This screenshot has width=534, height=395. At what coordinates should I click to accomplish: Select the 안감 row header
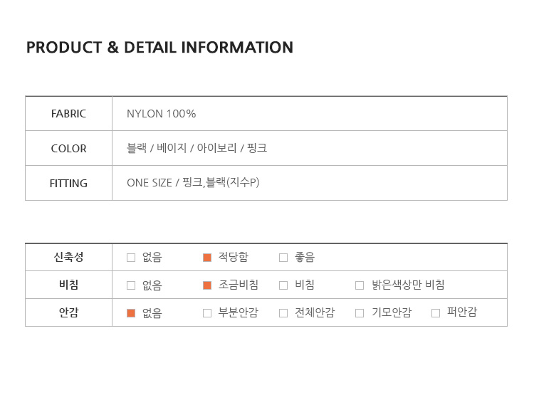point(68,312)
